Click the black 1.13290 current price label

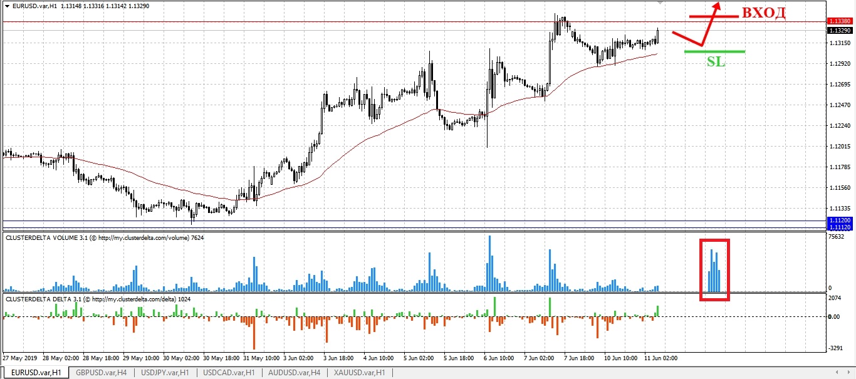839,30
